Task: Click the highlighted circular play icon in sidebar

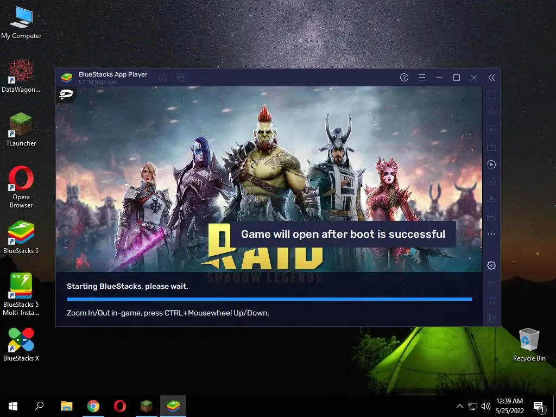Action: coord(491,164)
